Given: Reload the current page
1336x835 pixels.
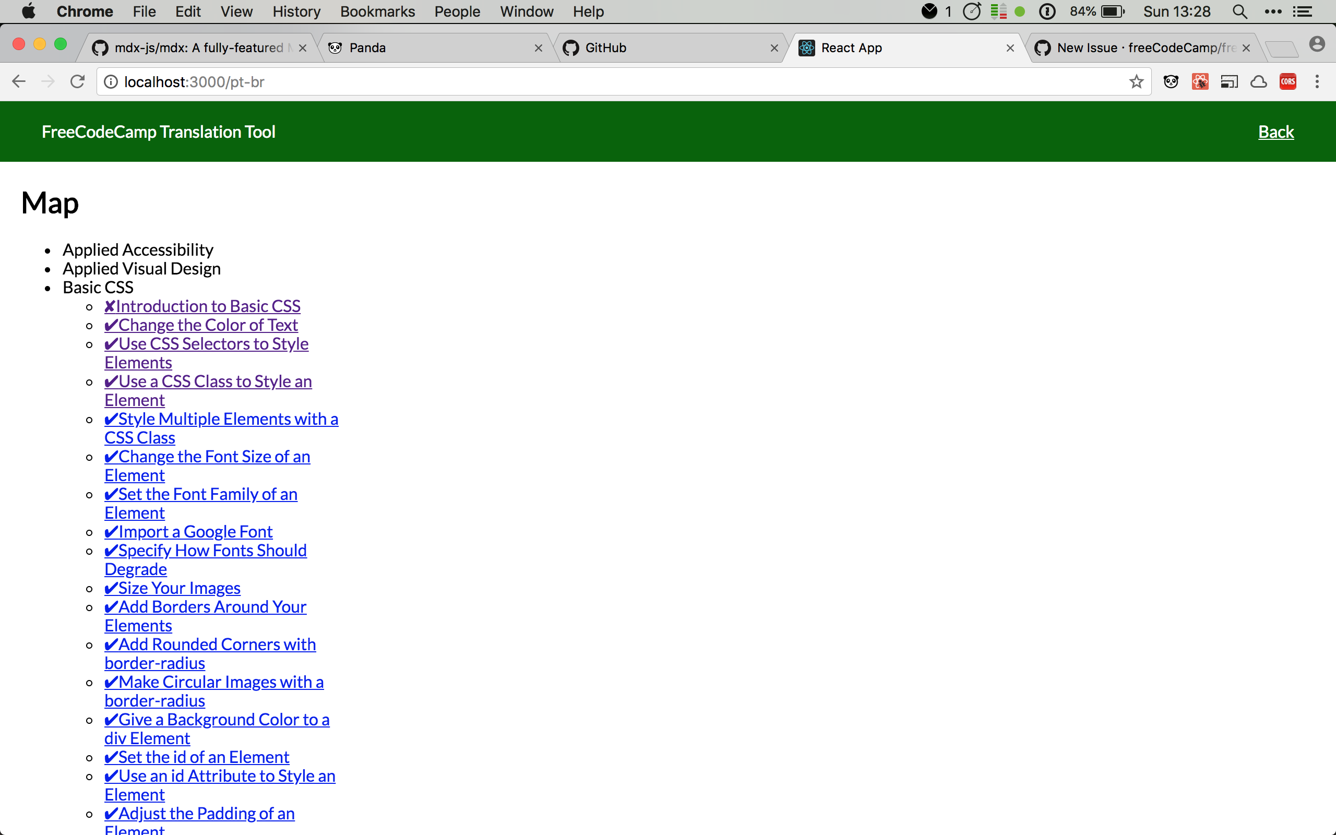Looking at the screenshot, I should 77,82.
